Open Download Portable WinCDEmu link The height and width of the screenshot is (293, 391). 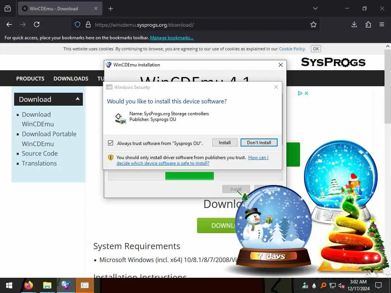point(49,139)
